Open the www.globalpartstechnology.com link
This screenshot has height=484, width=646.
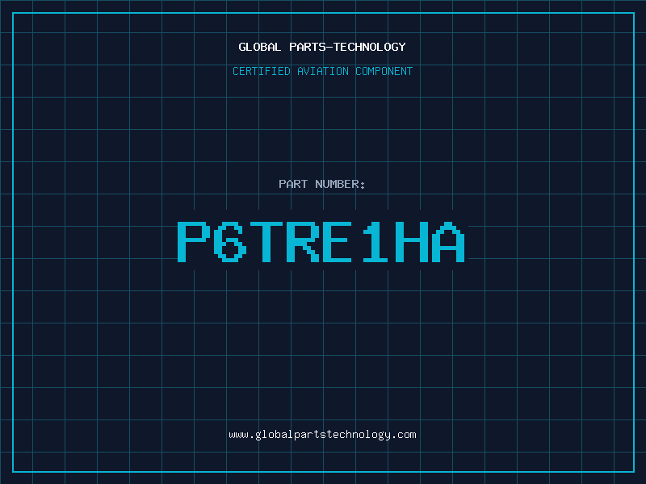[322, 434]
